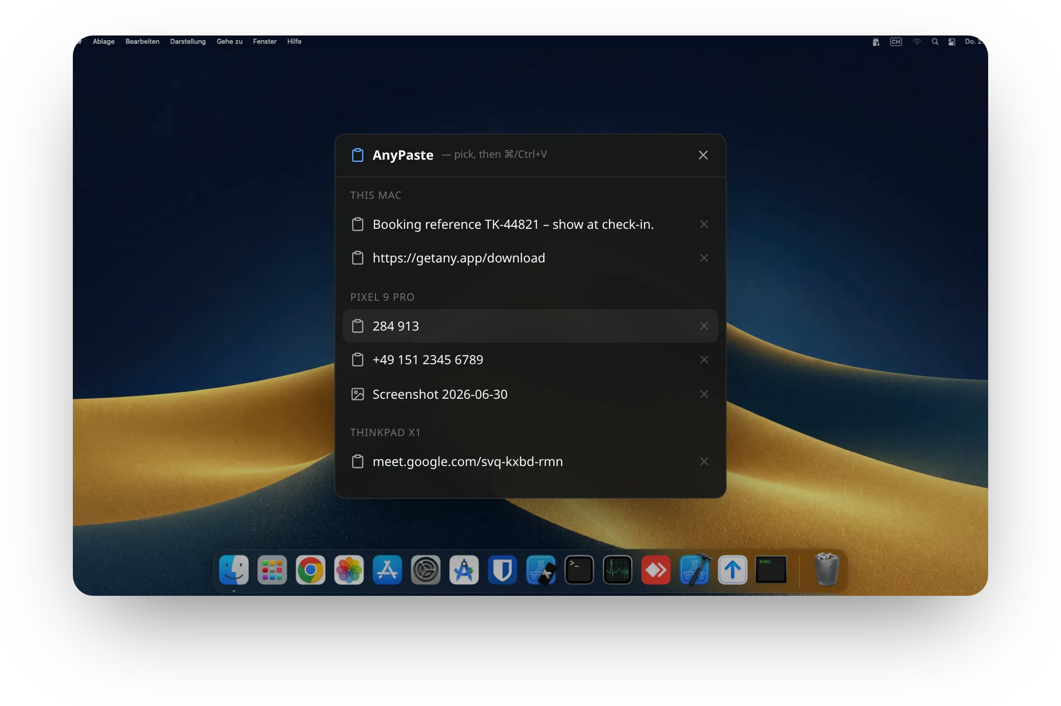Click the CH input source indicator
Viewport: 1061px width, 706px height.
click(x=896, y=42)
